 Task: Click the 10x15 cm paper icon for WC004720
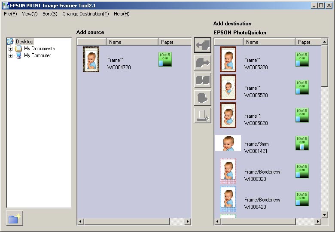point(165,59)
